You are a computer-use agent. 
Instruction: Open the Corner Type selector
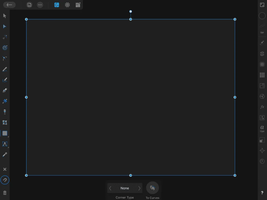coord(125,188)
